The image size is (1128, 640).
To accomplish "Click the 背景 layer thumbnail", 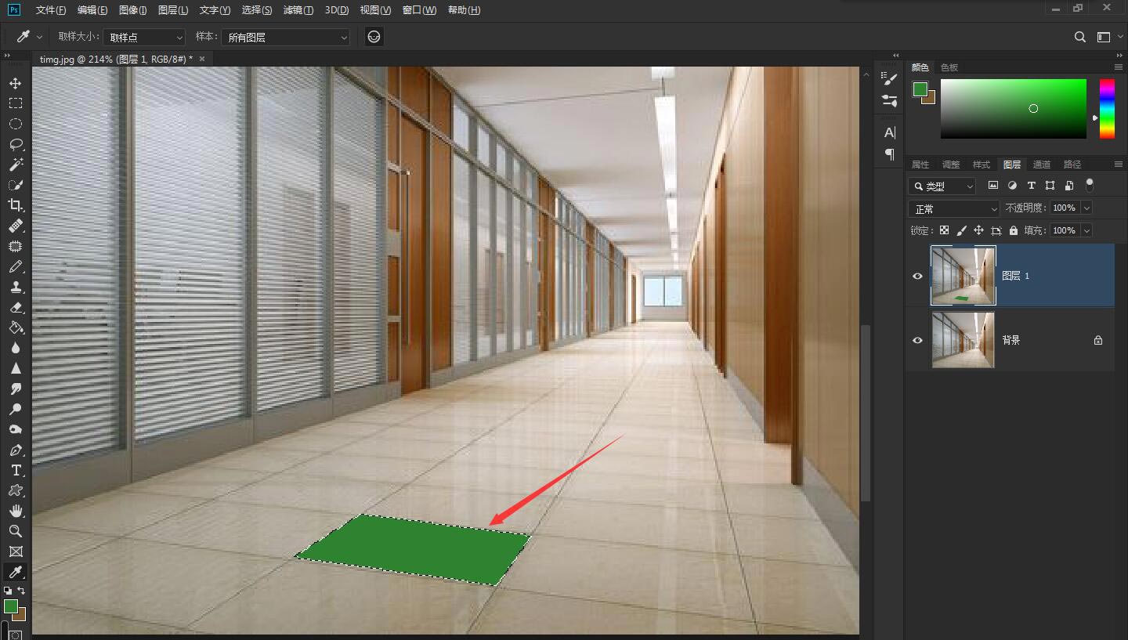I will click(963, 340).
